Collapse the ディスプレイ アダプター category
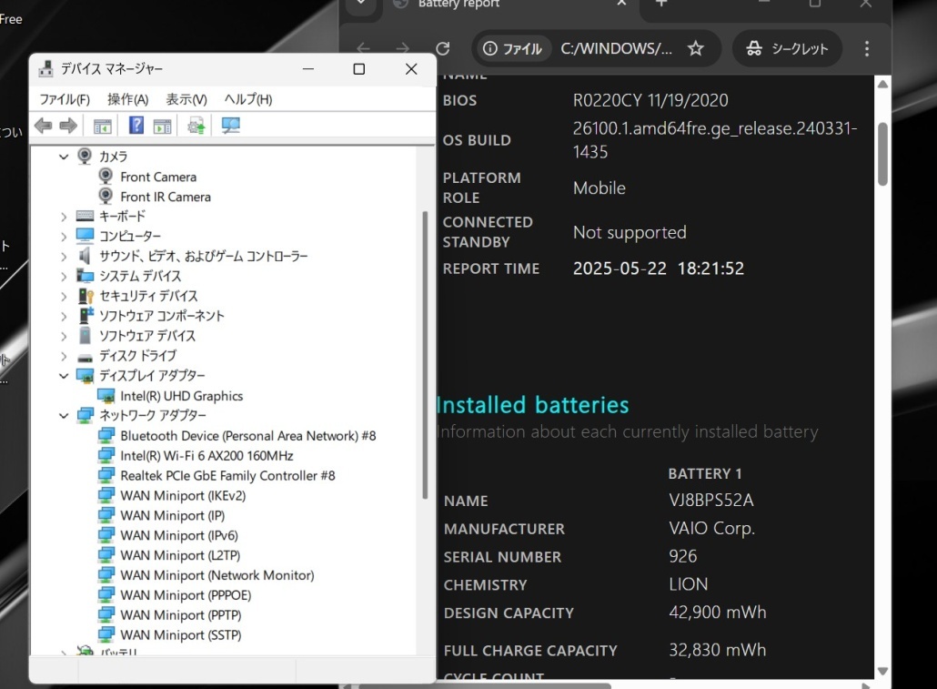This screenshot has height=689, width=937. 64,376
